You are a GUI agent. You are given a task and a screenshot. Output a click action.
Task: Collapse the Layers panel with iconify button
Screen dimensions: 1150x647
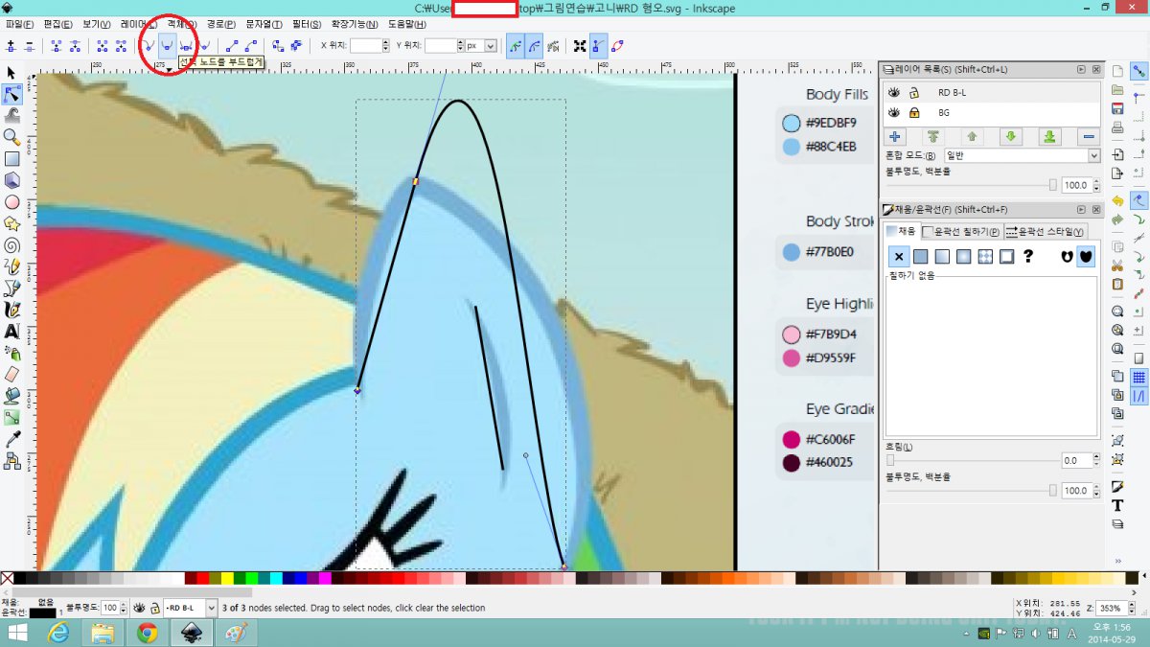tap(1082, 69)
